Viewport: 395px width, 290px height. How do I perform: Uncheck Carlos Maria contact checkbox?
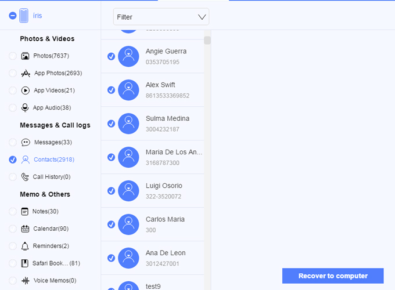pyautogui.click(x=111, y=224)
